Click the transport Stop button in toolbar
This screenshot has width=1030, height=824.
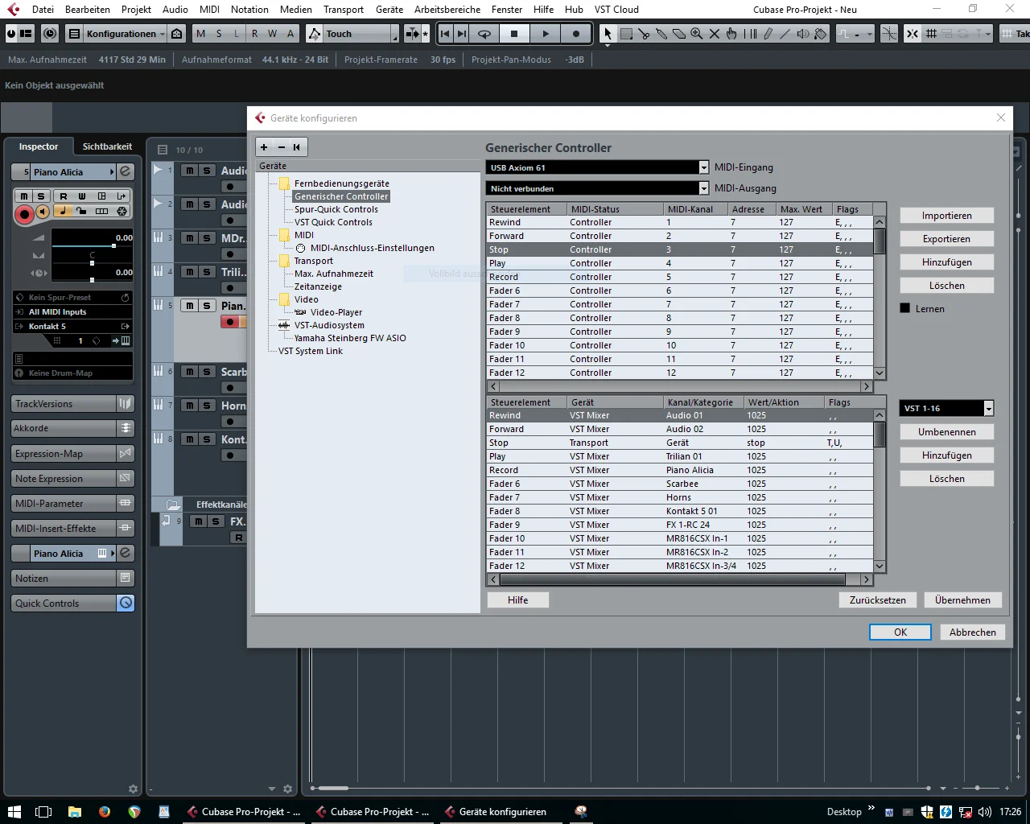[514, 34]
